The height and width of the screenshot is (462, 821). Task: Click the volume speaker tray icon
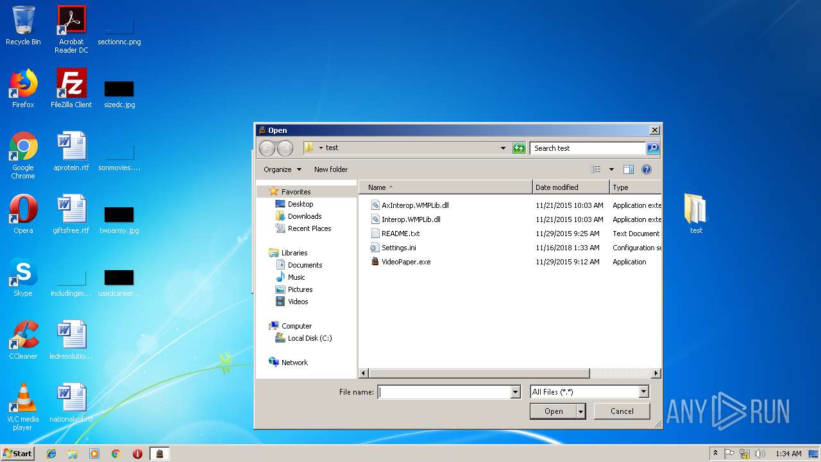pos(760,454)
